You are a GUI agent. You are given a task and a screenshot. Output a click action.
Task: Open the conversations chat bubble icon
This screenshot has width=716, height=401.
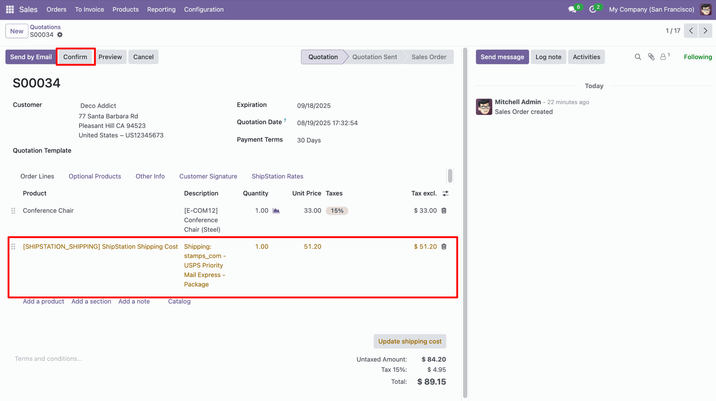tap(572, 9)
